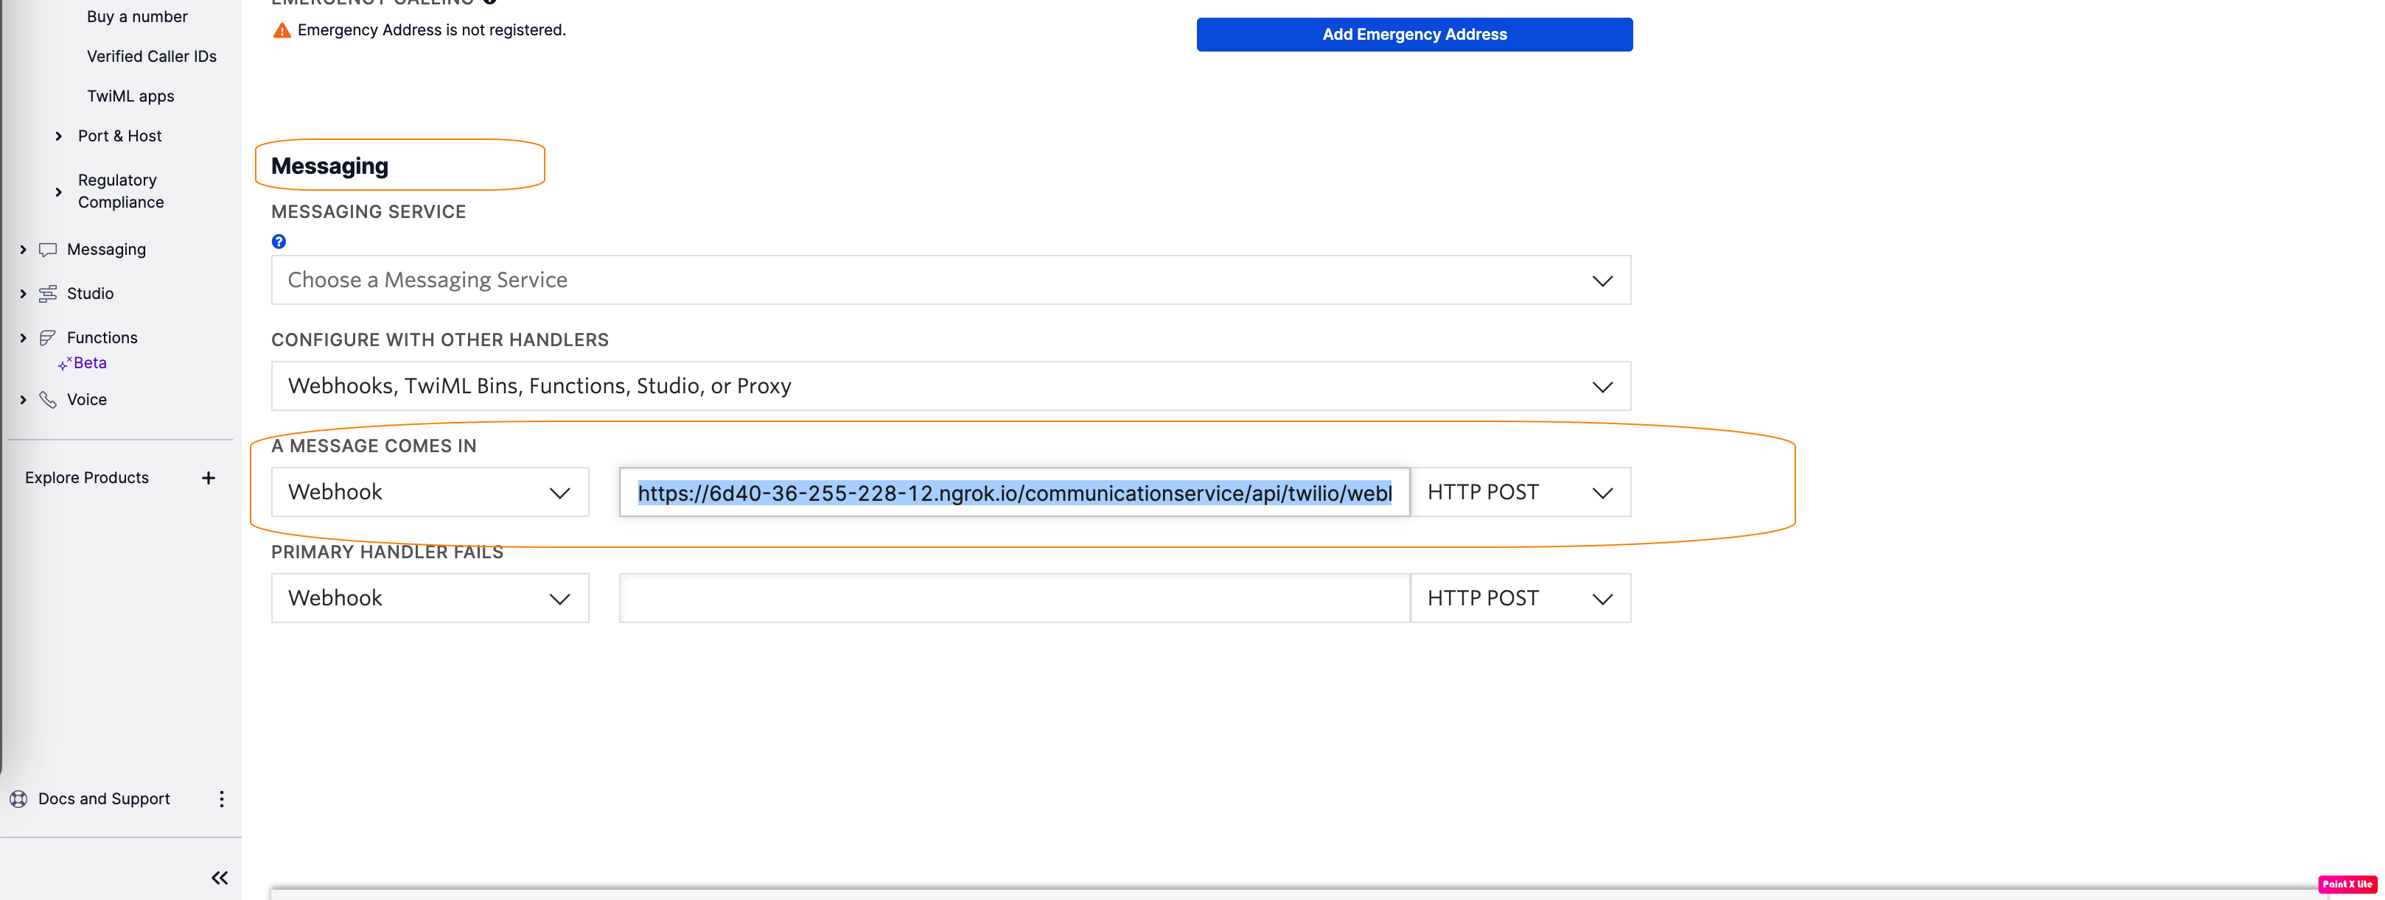Click the empty fallback webhook URL field

tap(1014, 599)
